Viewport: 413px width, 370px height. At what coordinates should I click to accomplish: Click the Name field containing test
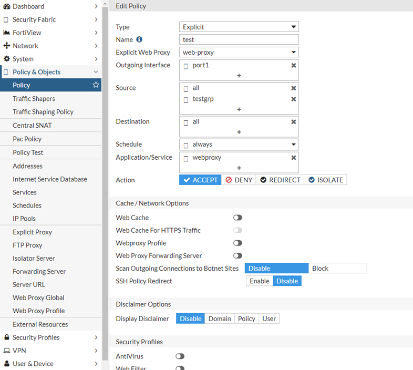pos(239,39)
